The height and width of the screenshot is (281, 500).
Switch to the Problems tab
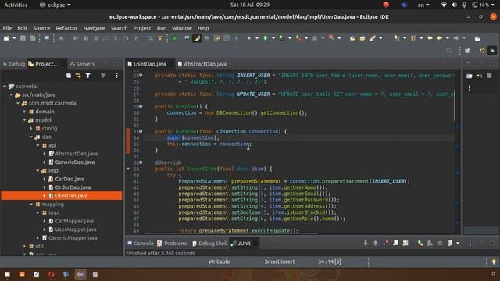[x=173, y=243]
